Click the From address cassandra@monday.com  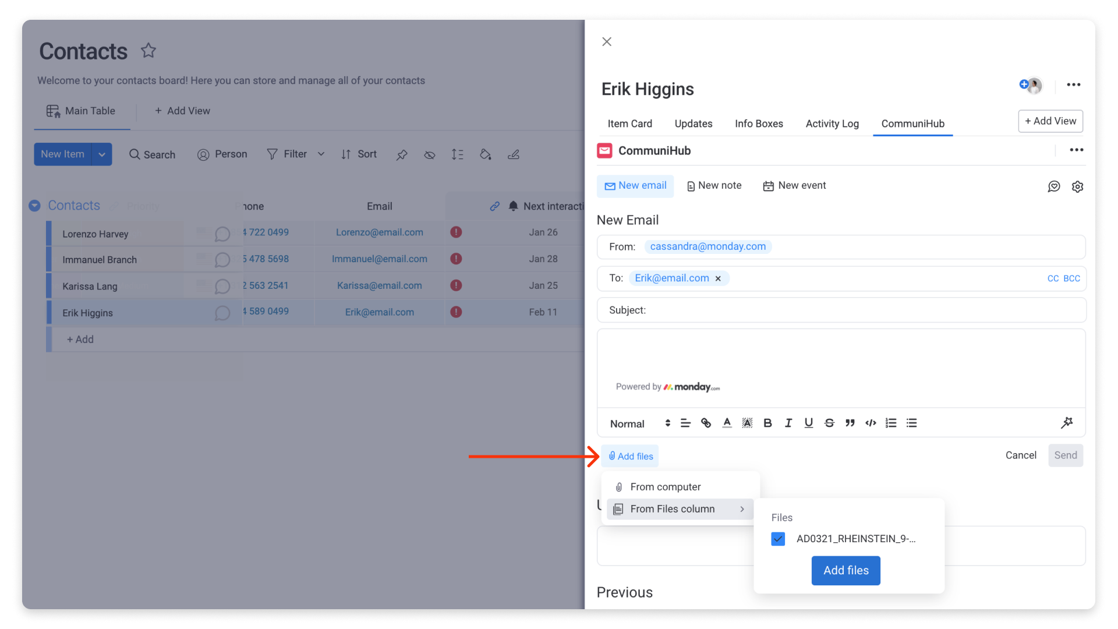coord(707,247)
